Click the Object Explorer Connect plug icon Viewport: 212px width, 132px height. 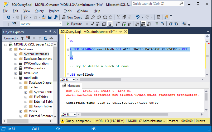click(x=22, y=38)
